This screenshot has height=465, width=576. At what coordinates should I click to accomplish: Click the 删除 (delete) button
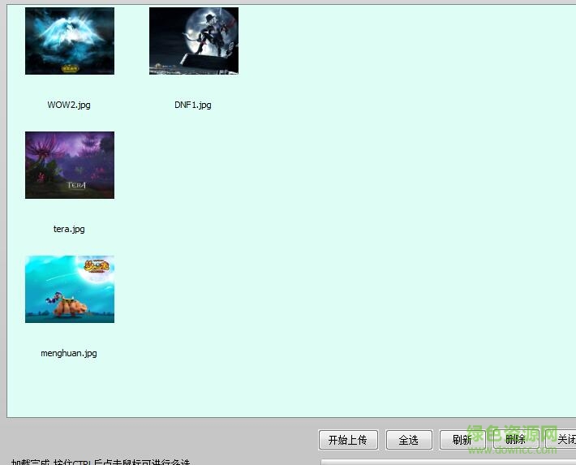click(516, 440)
